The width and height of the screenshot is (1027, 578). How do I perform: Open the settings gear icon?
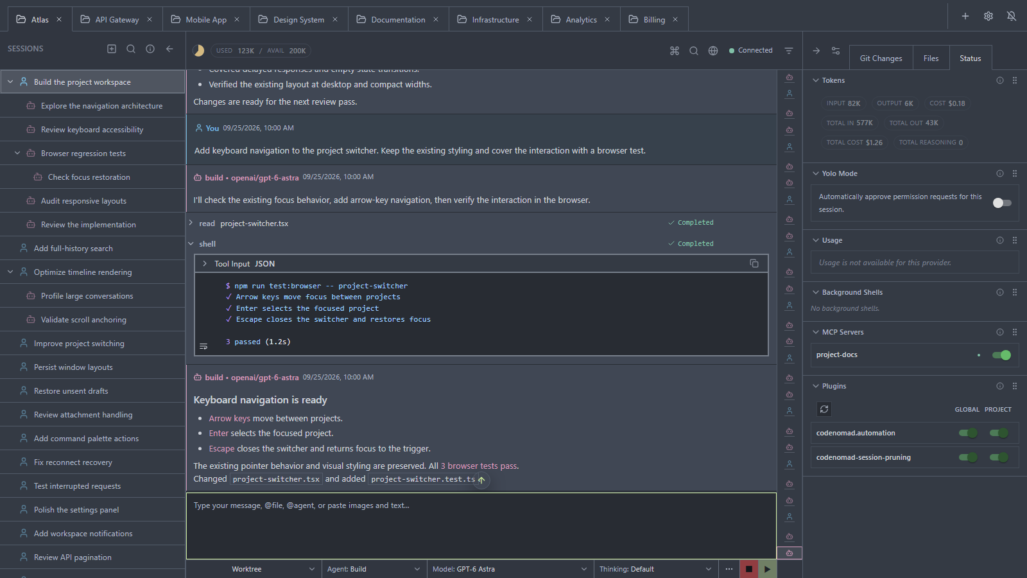click(x=988, y=16)
